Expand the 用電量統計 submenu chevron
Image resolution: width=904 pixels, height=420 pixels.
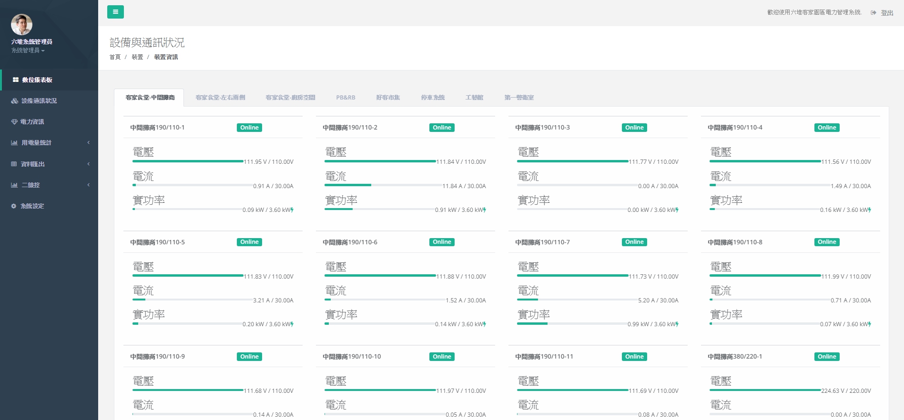click(89, 143)
